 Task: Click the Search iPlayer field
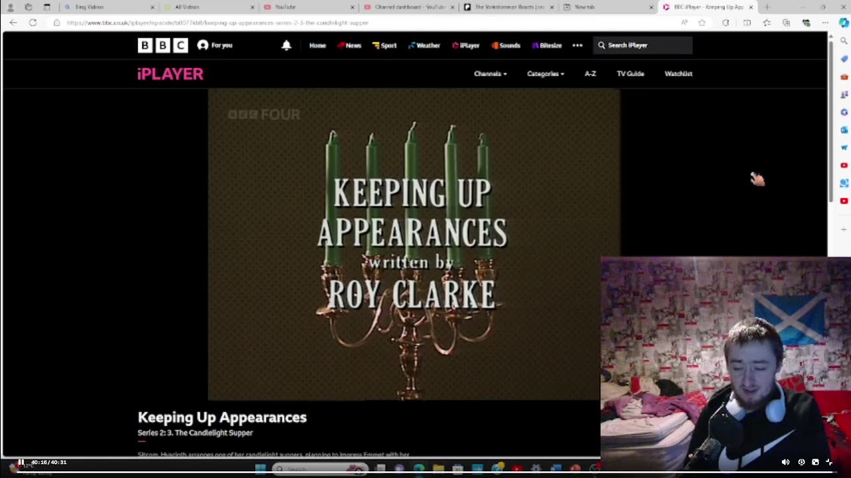click(643, 45)
